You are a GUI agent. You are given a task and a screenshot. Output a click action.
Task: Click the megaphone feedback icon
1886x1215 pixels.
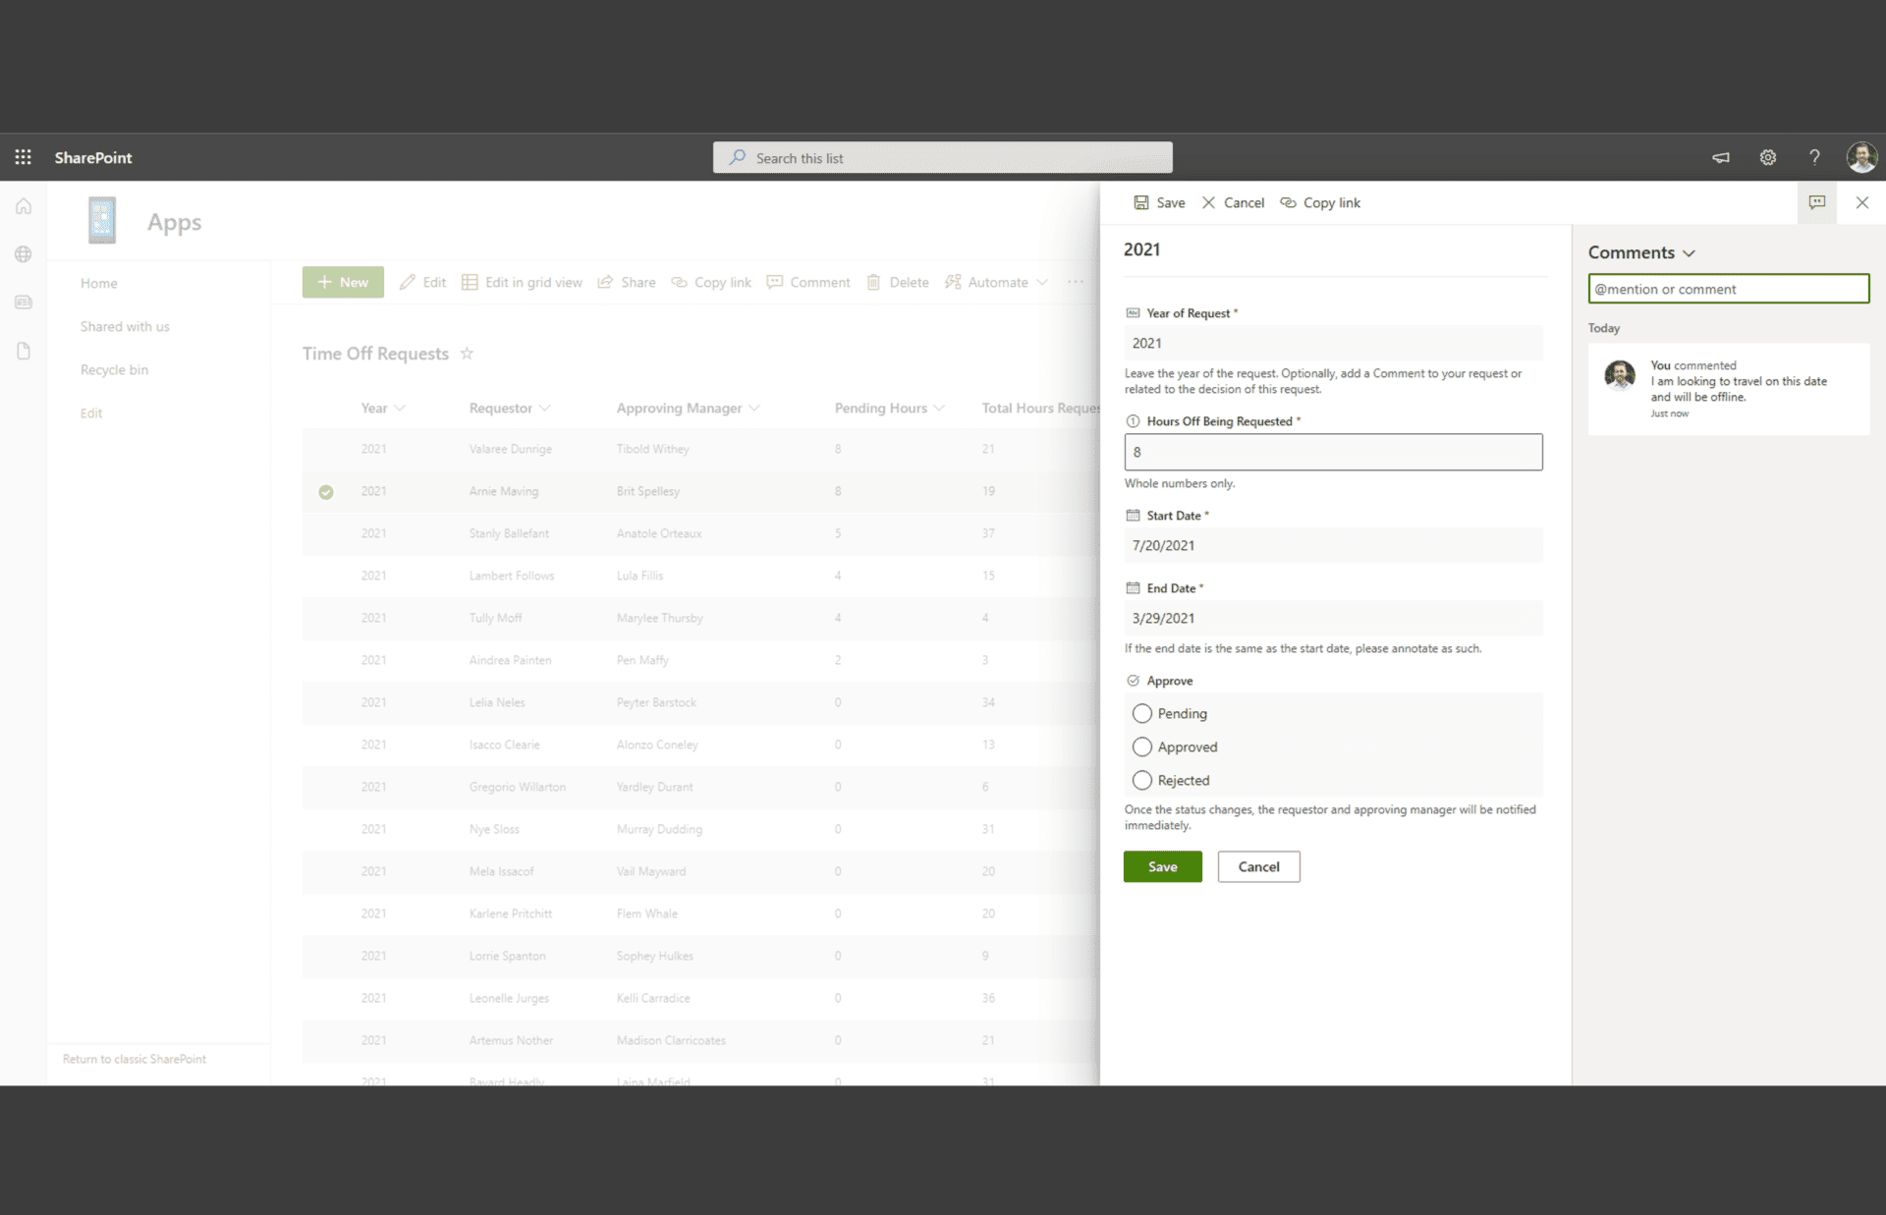coord(1720,157)
